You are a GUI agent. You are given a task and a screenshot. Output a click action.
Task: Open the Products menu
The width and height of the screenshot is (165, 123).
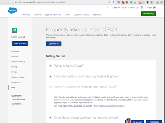click(26, 15)
